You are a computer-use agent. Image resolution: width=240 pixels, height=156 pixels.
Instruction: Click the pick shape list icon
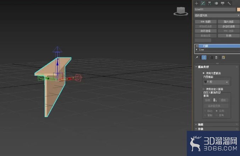click(x=215, y=100)
